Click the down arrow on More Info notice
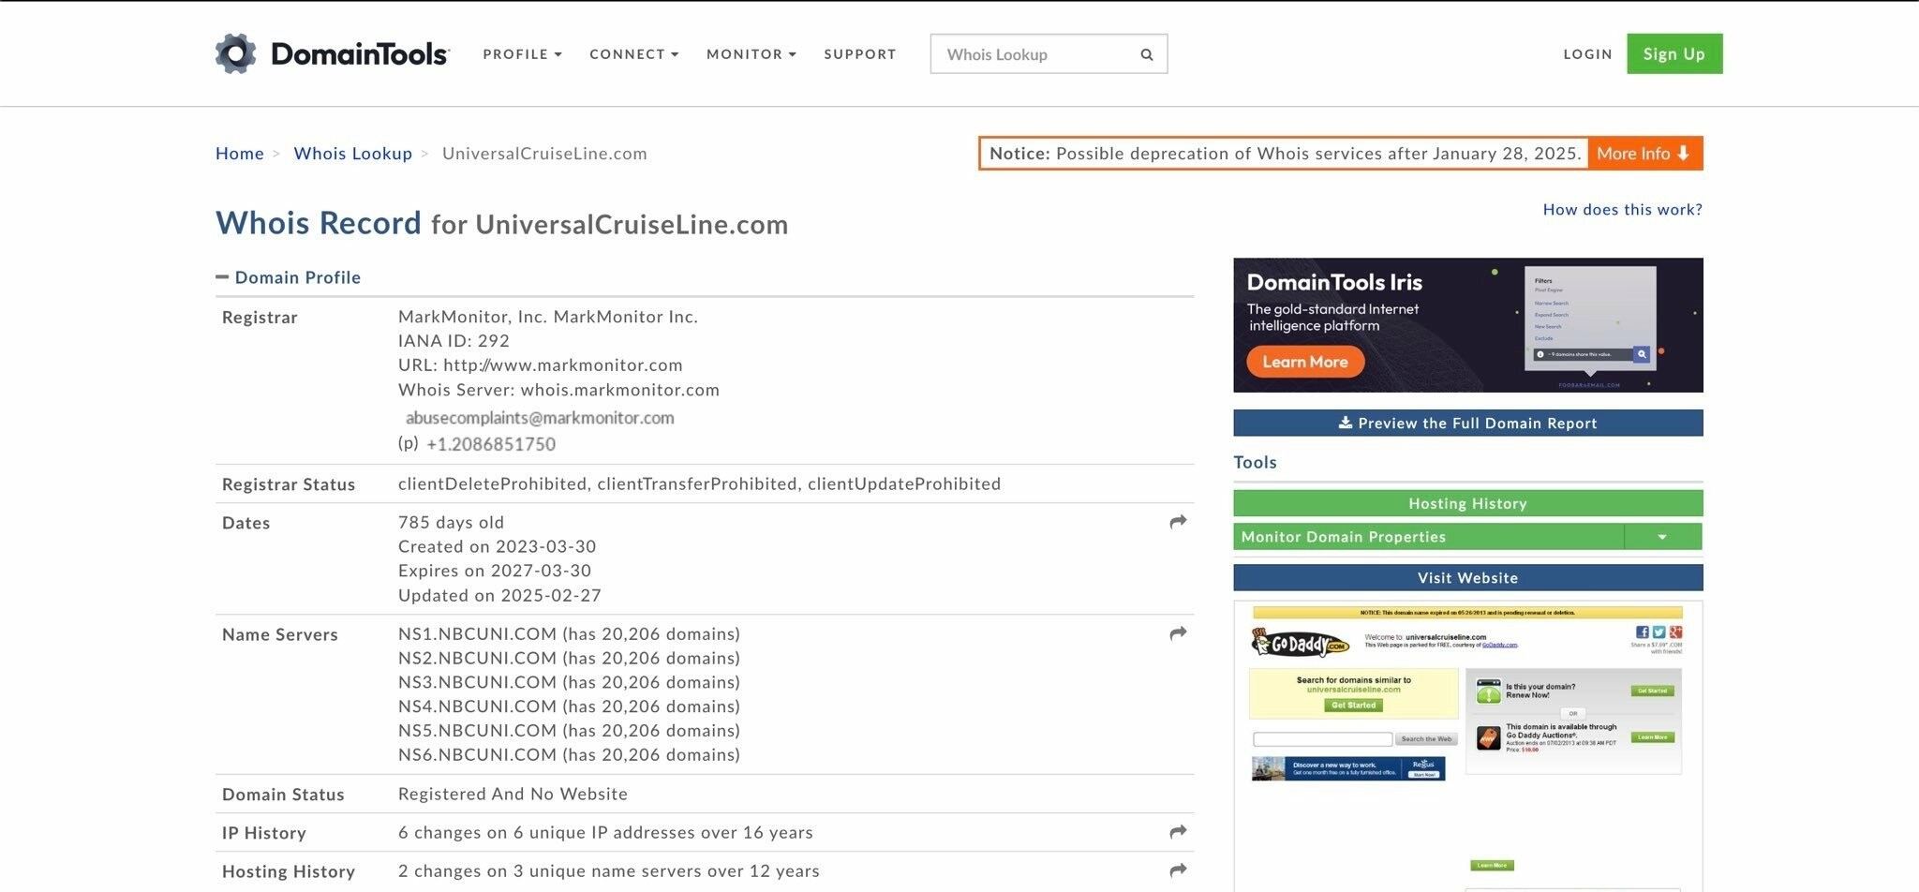Image resolution: width=1919 pixels, height=892 pixels. point(1683,154)
